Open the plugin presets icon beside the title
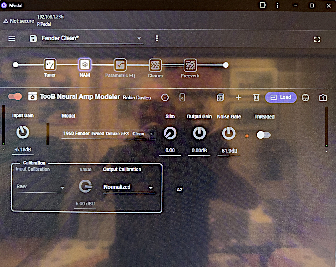This screenshot has height=267, width=336. [32, 96]
